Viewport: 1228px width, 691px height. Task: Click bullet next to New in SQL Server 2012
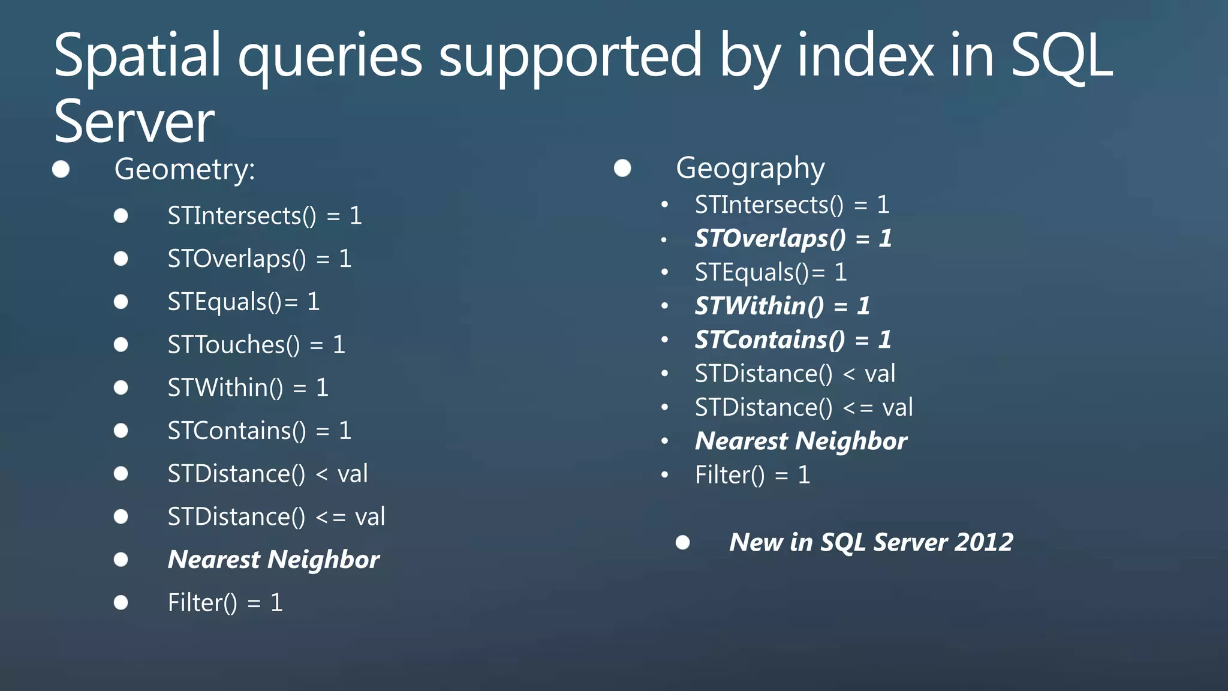682,542
